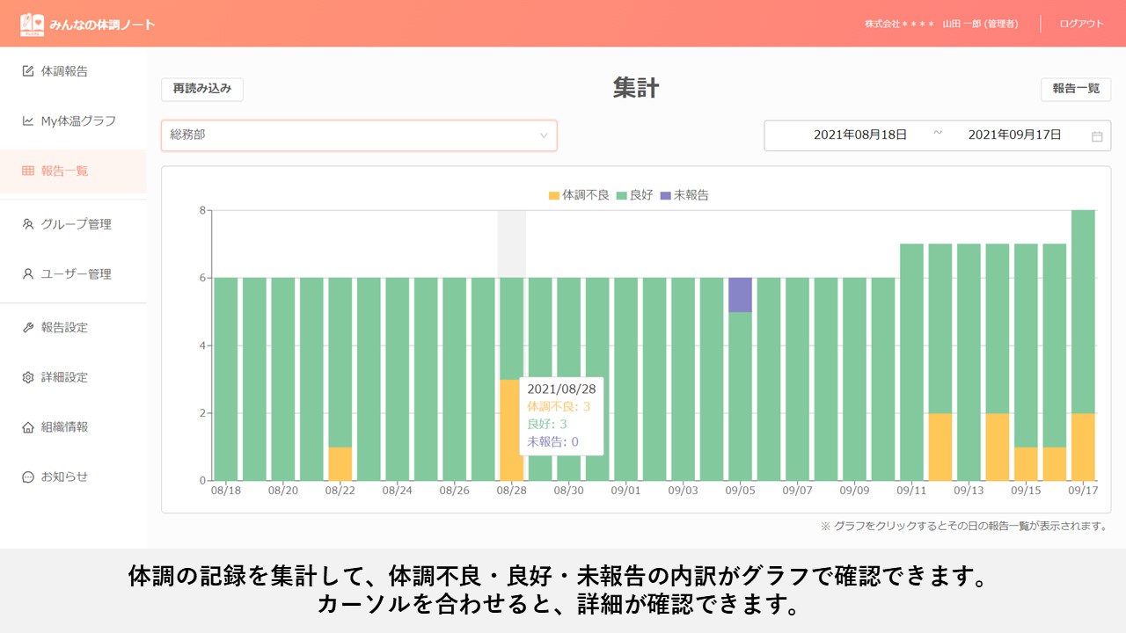Expand the 総務部 group dropdown
Screen dimensions: 1126x633
pyautogui.click(x=358, y=135)
